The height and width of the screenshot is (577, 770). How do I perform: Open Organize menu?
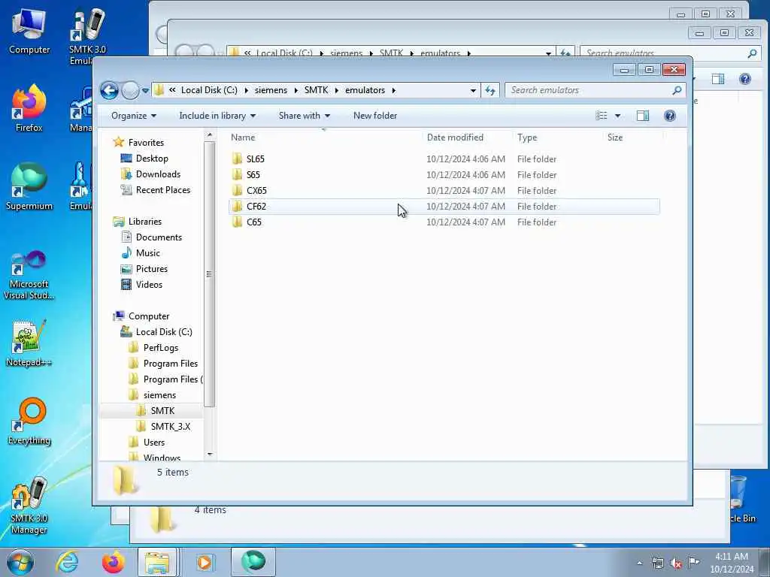[134, 116]
